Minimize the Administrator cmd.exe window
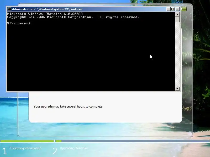 tap(168, 9)
